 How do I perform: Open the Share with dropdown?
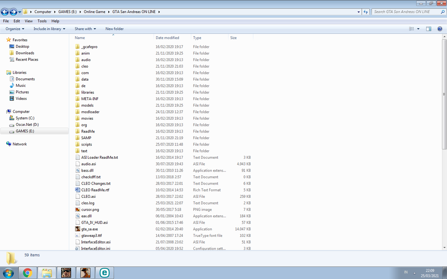(x=85, y=29)
